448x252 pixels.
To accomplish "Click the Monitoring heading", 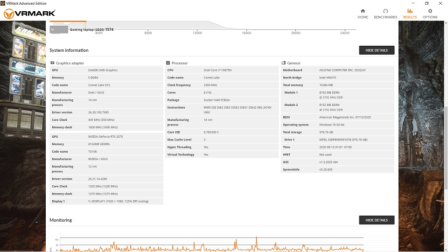I will point(61,220).
